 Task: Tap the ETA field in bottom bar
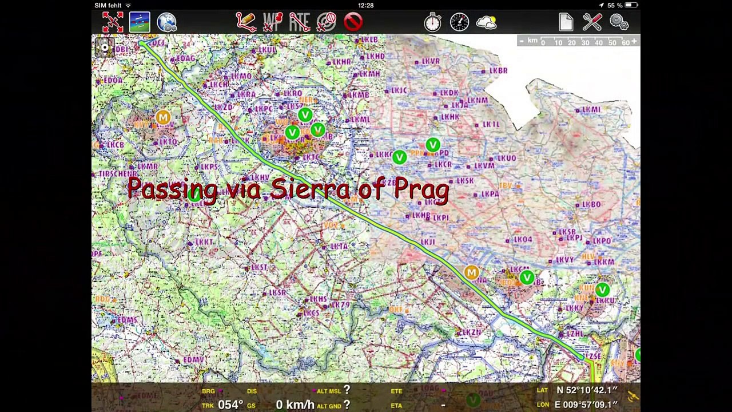point(396,405)
